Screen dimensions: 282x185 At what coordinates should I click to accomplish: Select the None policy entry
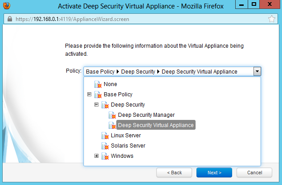[110, 84]
